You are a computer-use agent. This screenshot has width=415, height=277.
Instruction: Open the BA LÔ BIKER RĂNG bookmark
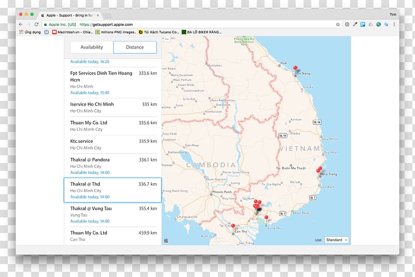(202, 32)
